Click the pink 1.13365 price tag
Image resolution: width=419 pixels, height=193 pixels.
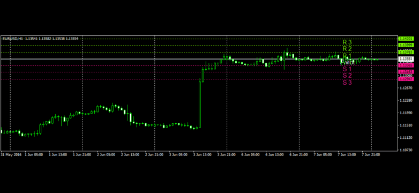click(x=406, y=65)
